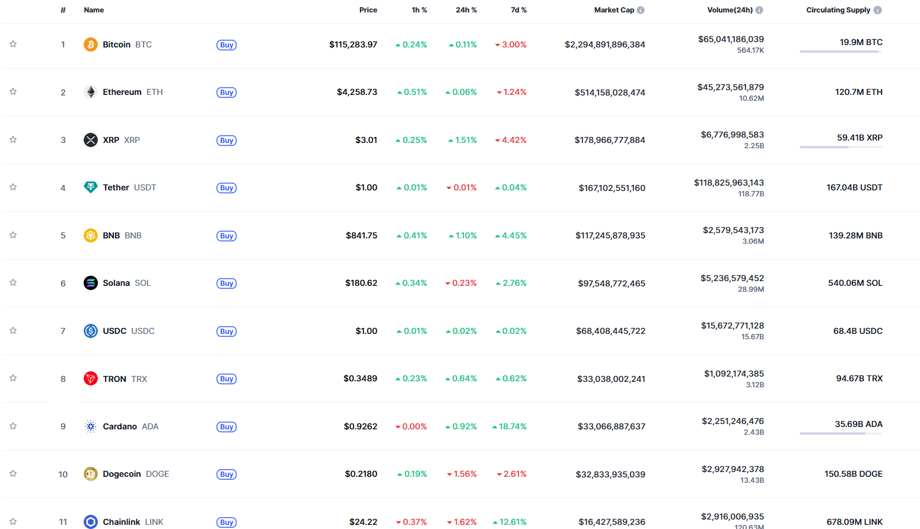Screen dimensions: 920x529
Task: Add Bitcoin to watchlist with star
Action: 13,44
